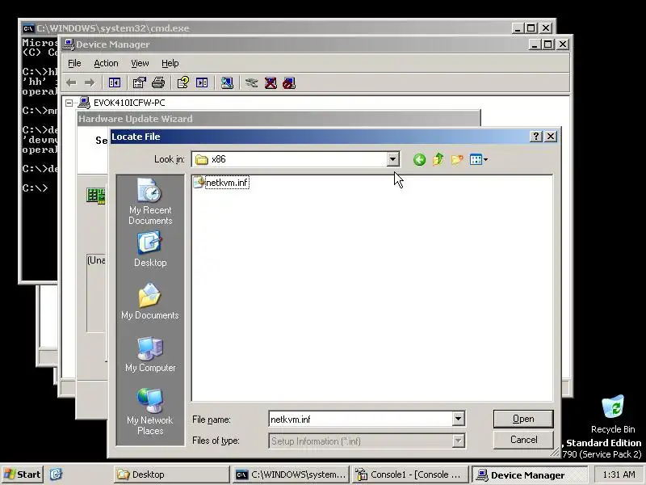Open Device Manager View menu
646x485 pixels.
140,63
